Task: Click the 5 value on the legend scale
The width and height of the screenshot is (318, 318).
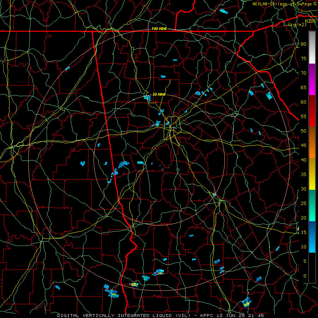Action: click(305, 261)
